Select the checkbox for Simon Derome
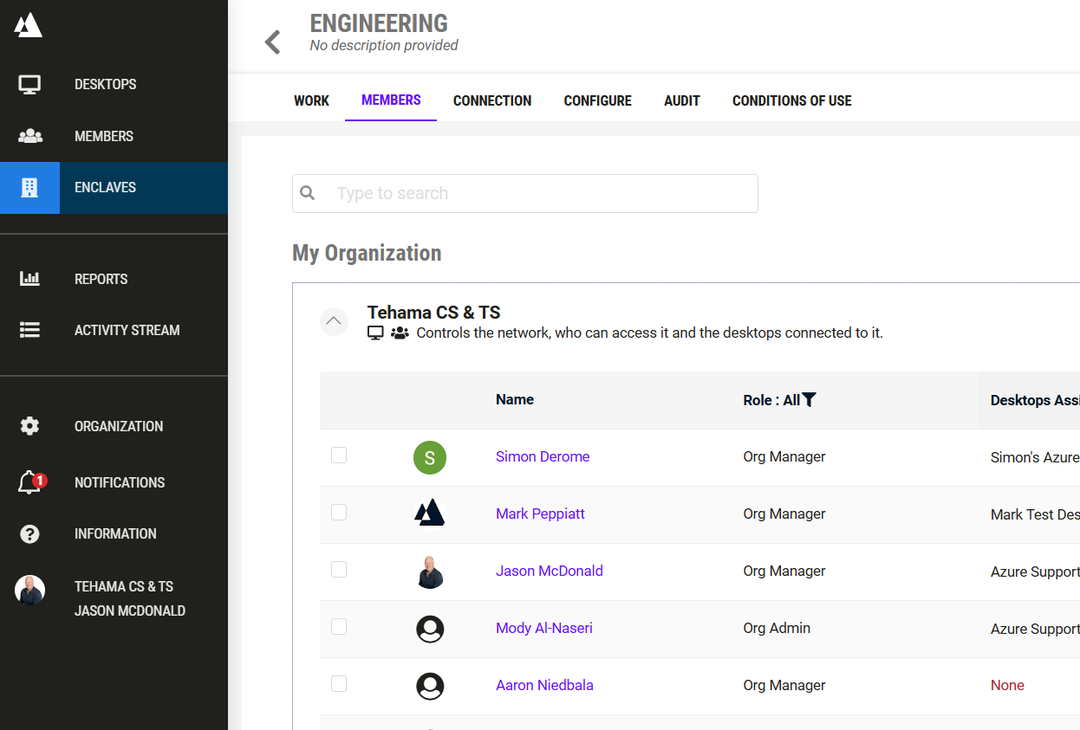Screen dimensions: 1080x730 pos(339,455)
